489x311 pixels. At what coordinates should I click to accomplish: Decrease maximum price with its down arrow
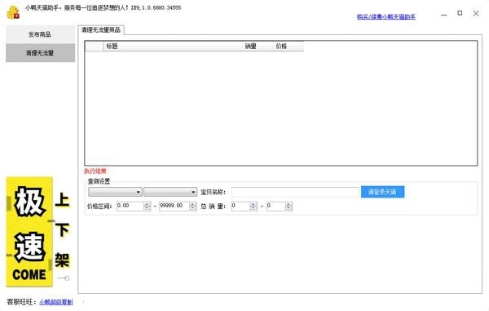(192, 208)
